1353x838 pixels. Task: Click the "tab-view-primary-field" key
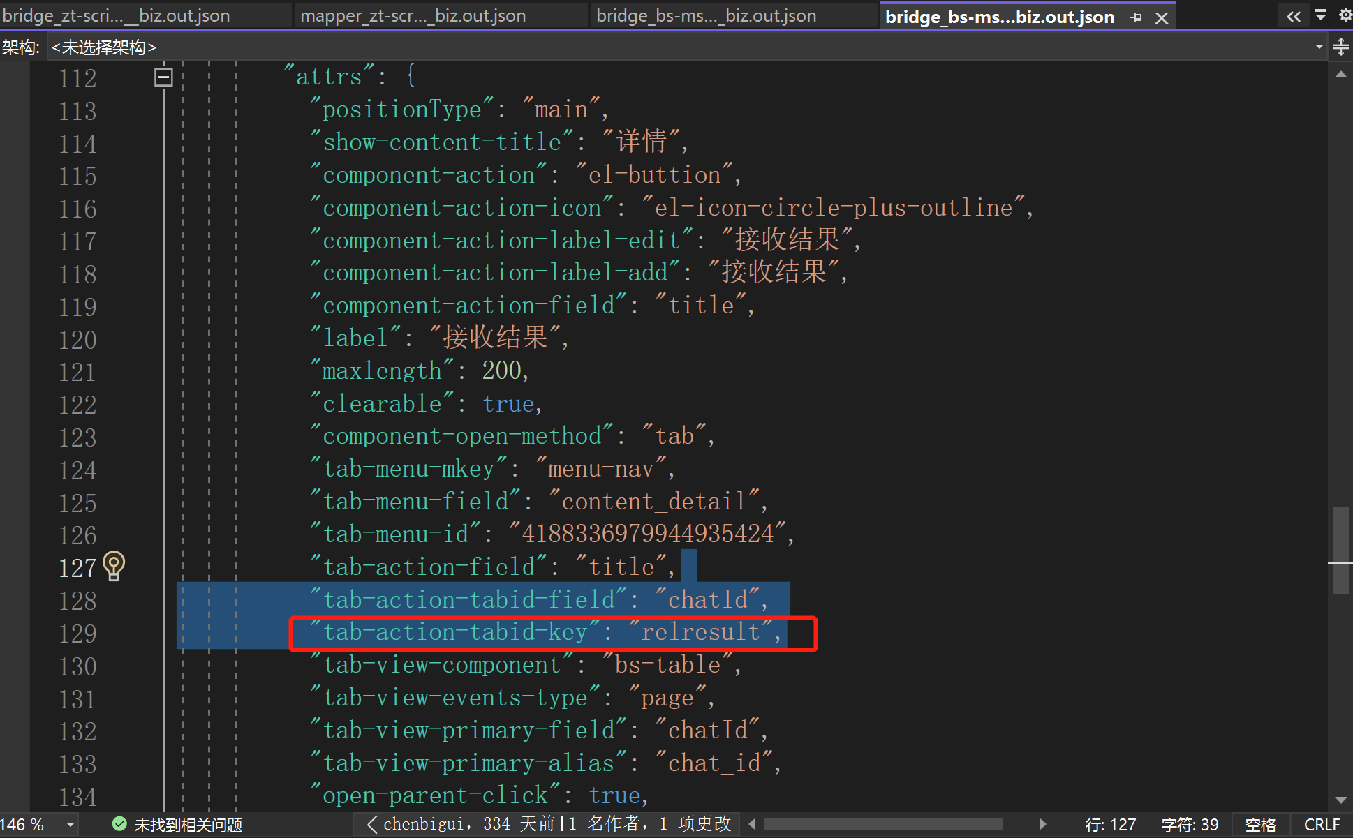coord(468,730)
